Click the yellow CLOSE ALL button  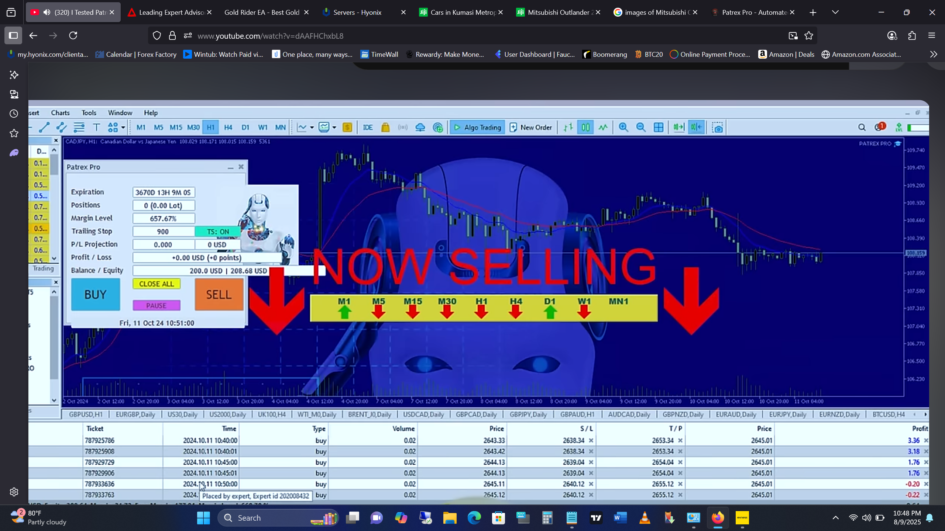click(x=157, y=284)
